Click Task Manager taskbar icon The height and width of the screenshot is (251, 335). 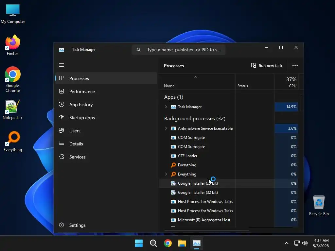[197, 243]
